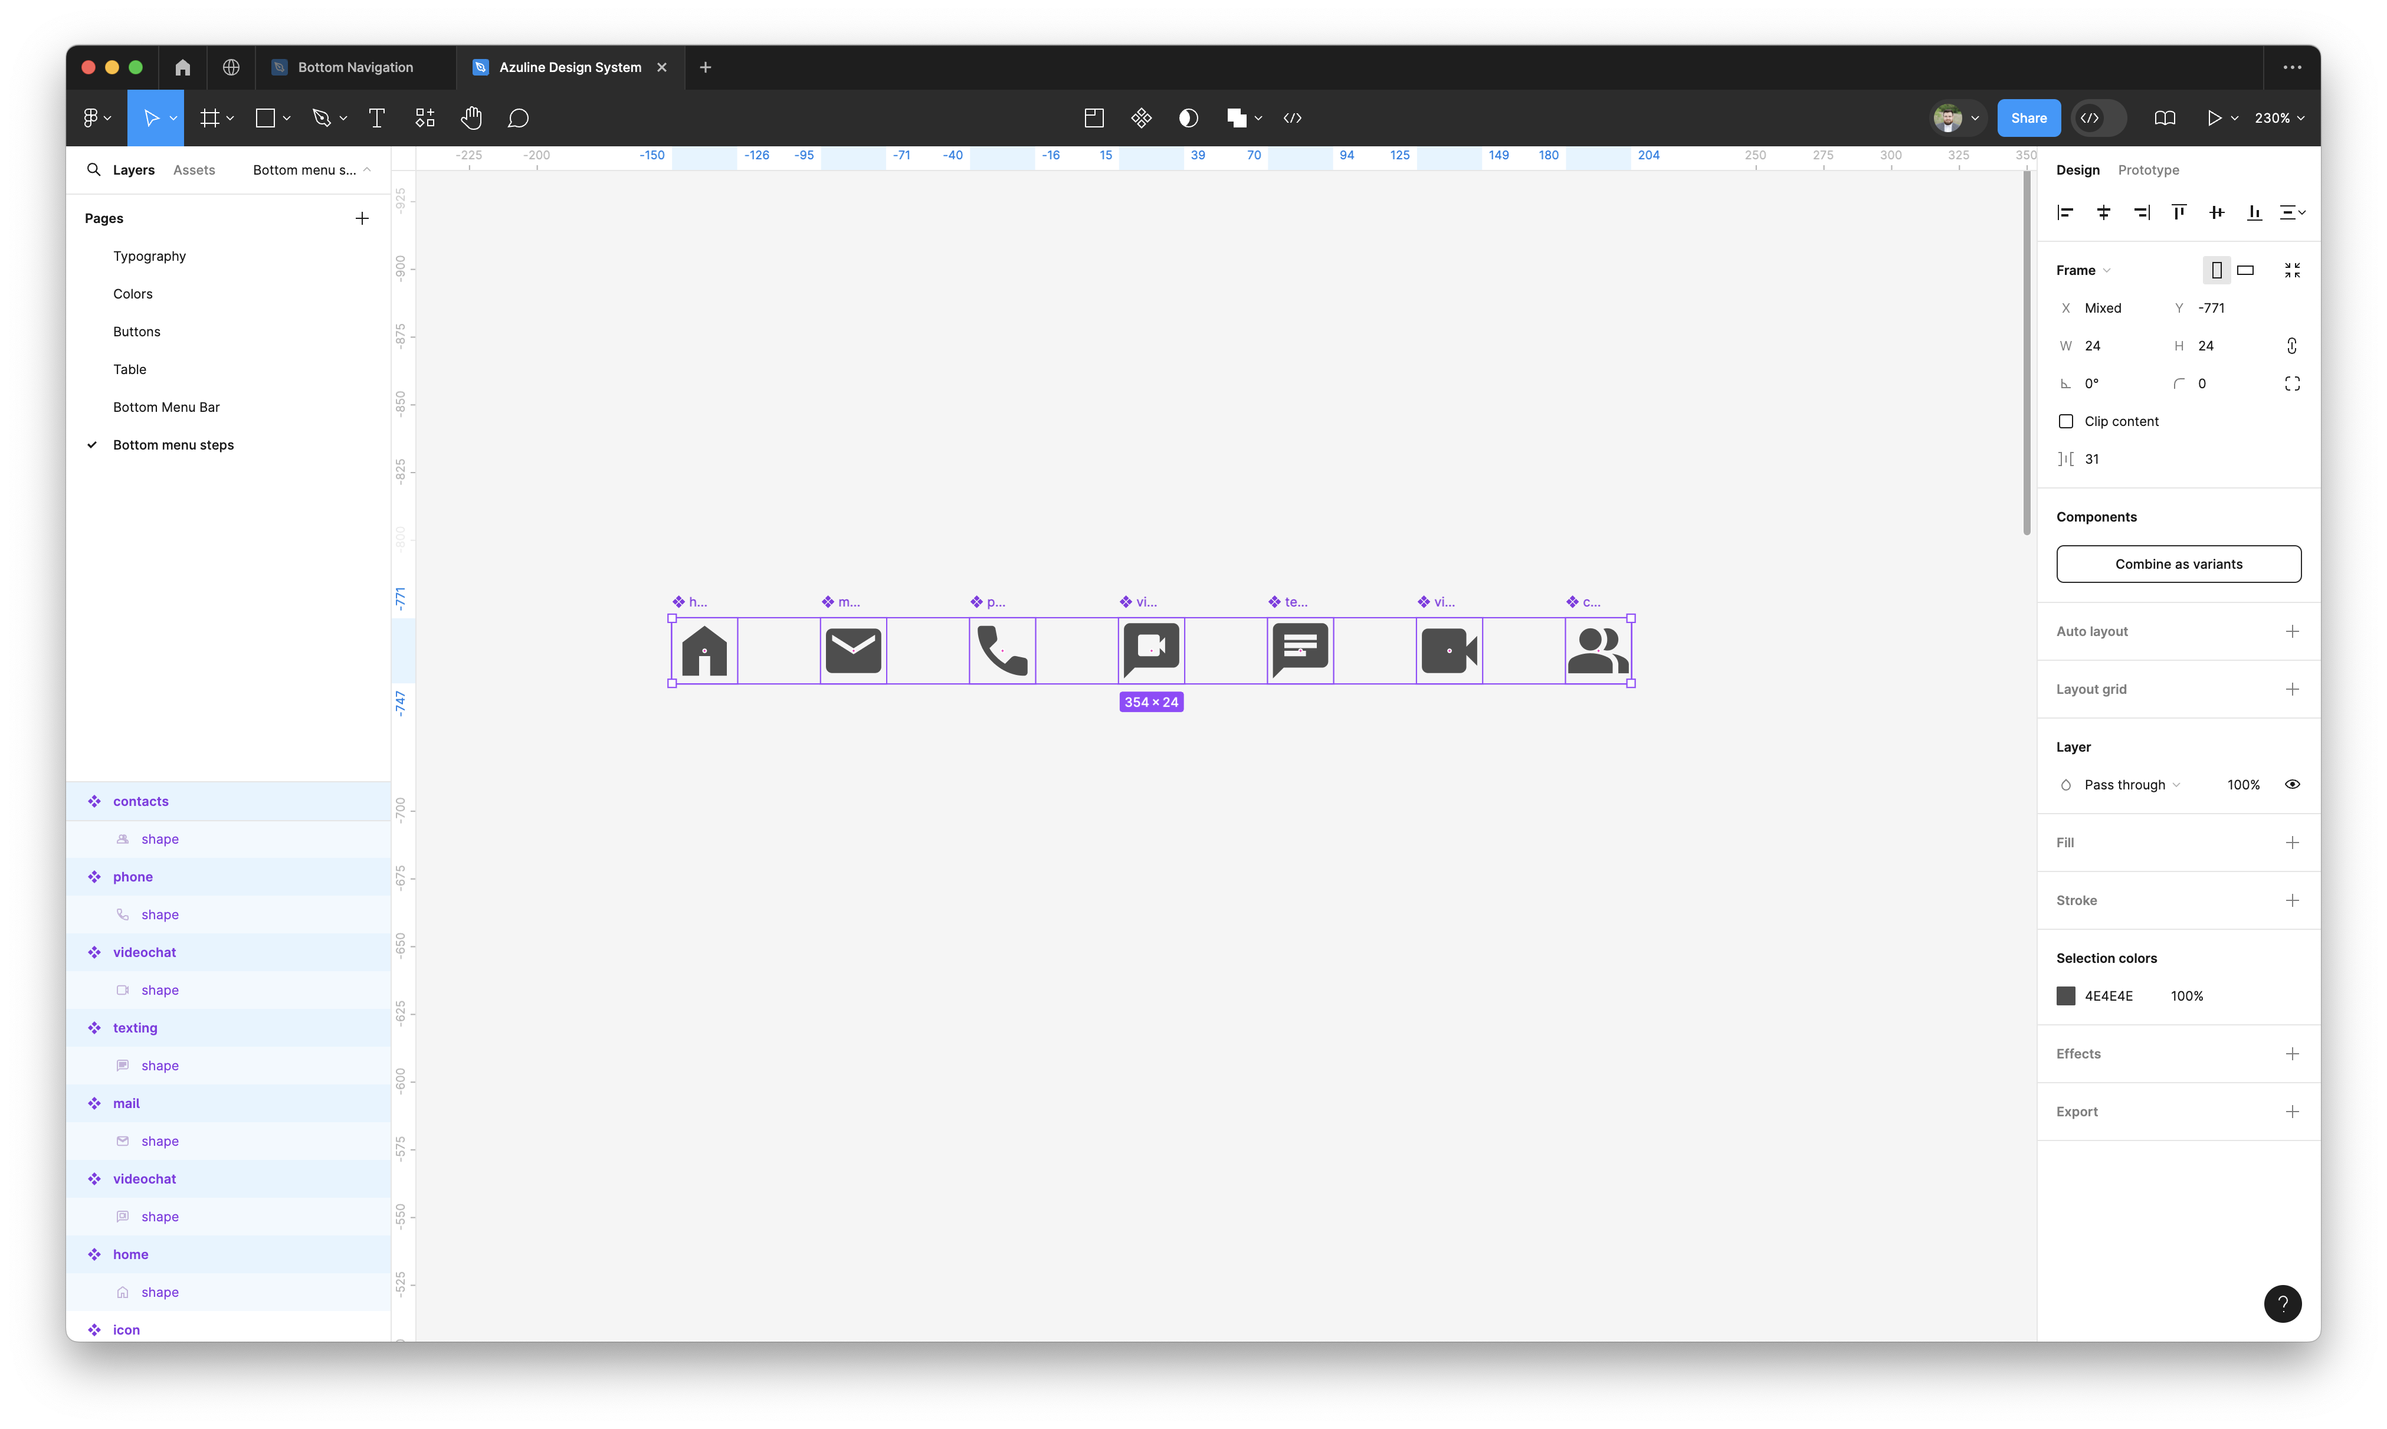Click the Dev Mode toggle
This screenshot has height=1429, width=2387.
2098,119
